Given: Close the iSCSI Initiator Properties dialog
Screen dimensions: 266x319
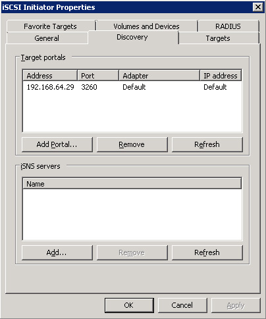Looking at the screenshot, I should 258,7.
